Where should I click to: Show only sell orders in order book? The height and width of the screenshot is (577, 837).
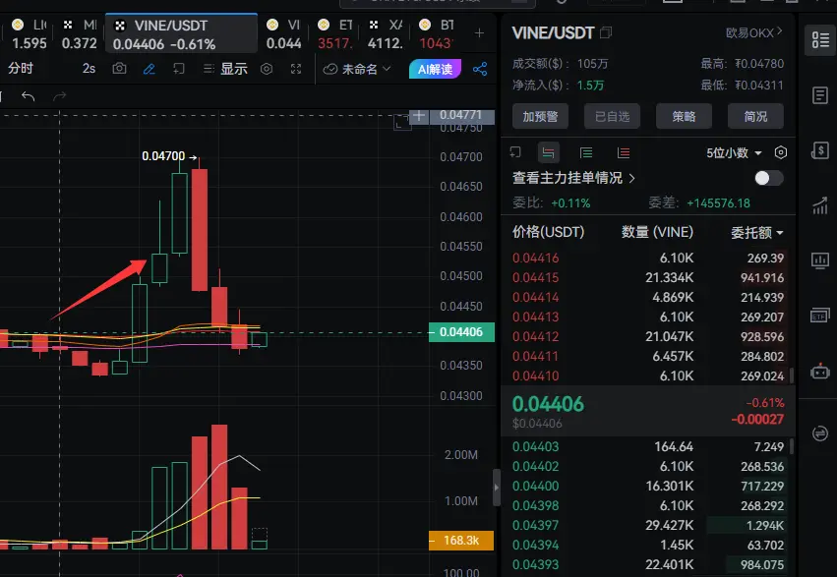[624, 153]
